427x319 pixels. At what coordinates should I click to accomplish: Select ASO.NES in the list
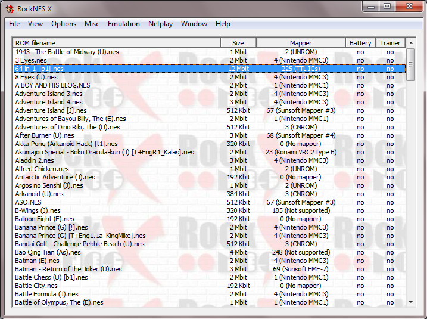point(29,202)
